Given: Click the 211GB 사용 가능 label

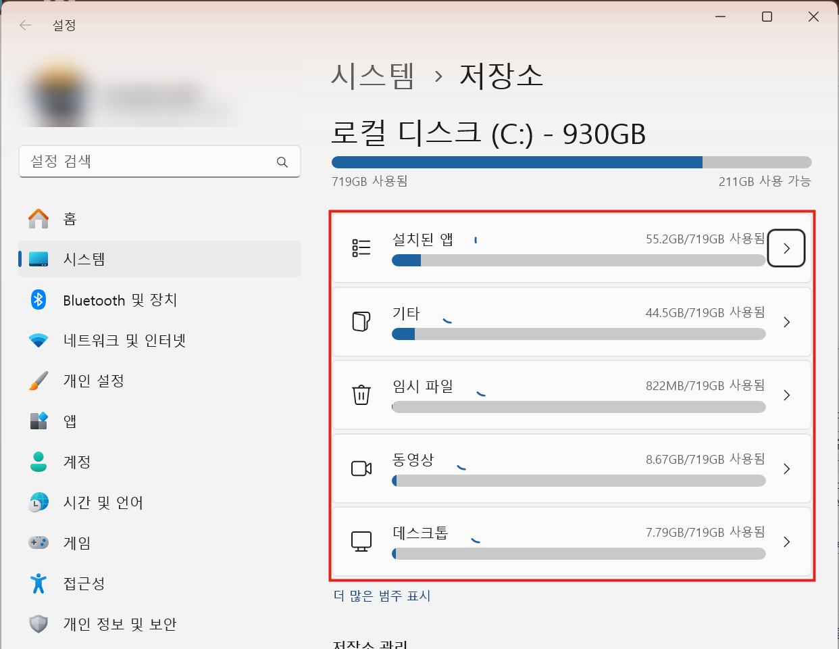Looking at the screenshot, I should tap(765, 181).
